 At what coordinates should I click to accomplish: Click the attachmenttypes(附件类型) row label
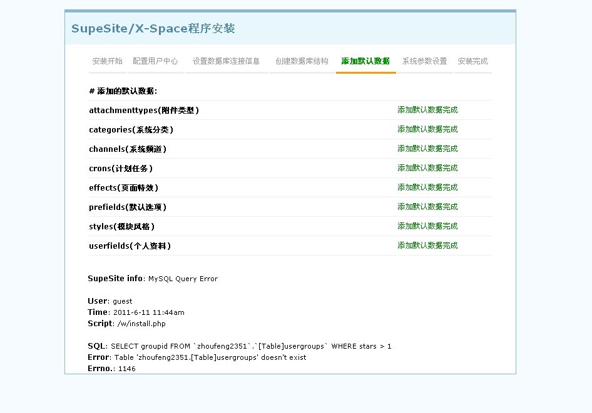click(x=144, y=111)
